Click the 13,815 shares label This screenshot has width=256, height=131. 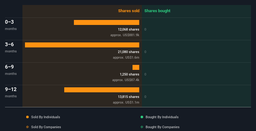[129, 97]
